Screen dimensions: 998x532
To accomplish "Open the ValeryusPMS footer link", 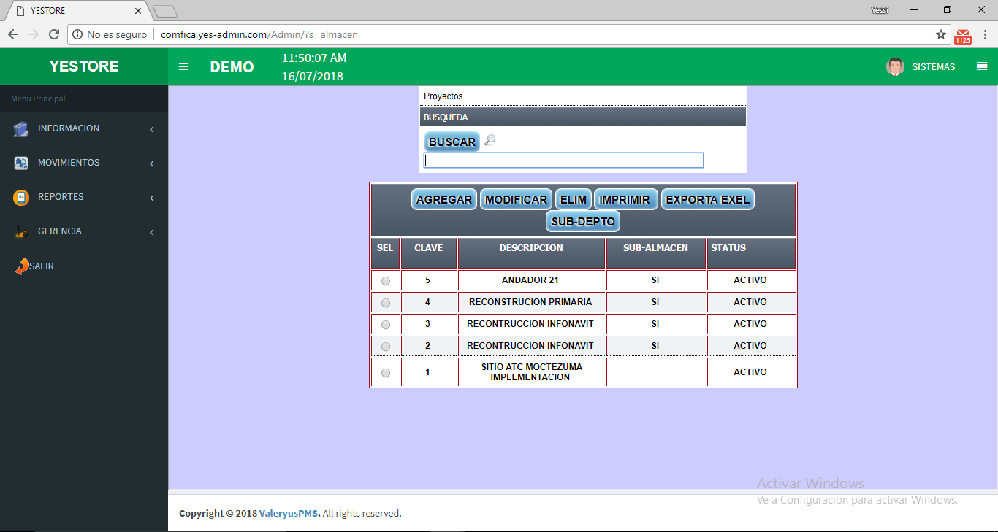I will click(x=289, y=514).
